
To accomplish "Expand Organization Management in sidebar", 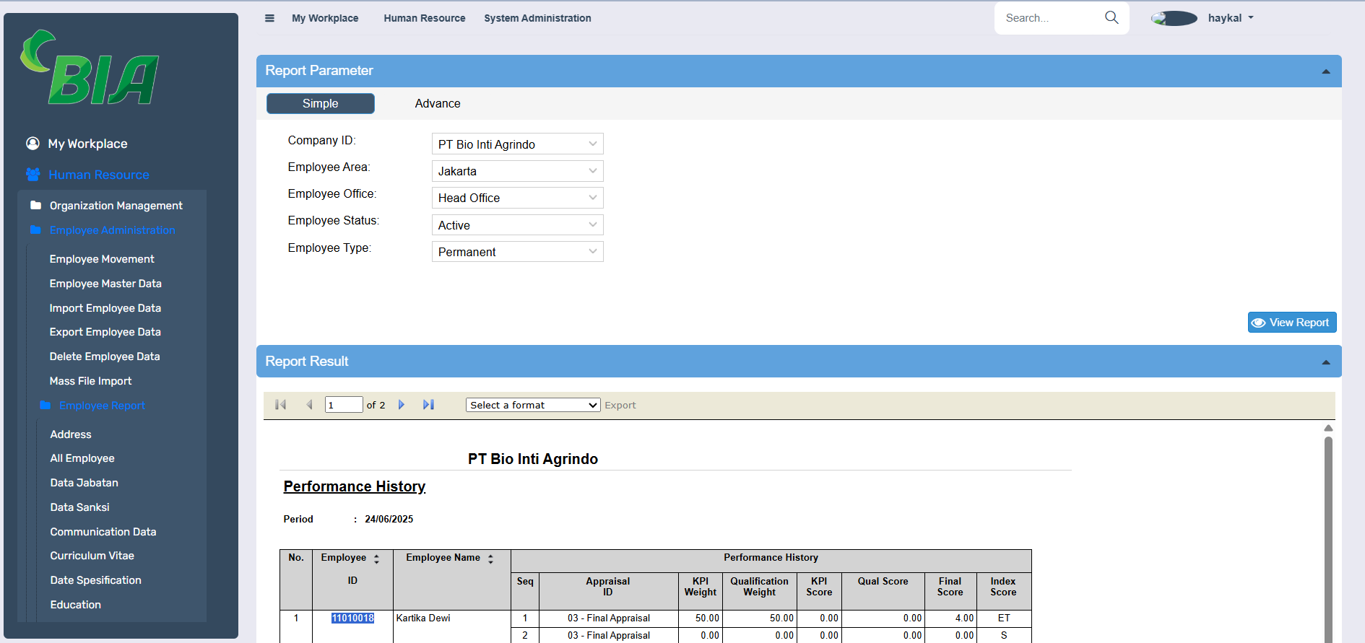I will coord(116,206).
